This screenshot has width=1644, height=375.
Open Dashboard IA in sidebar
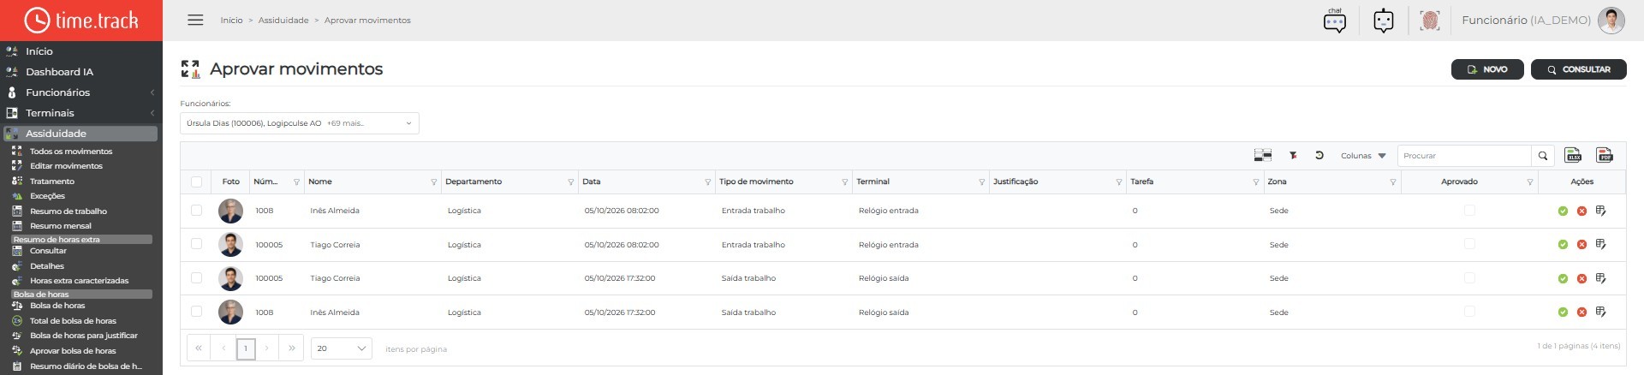[59, 72]
